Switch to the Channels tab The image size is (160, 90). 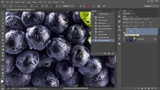click(x=131, y=16)
